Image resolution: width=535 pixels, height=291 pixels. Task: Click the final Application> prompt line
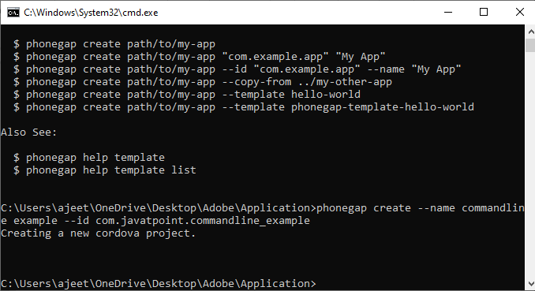159,284
